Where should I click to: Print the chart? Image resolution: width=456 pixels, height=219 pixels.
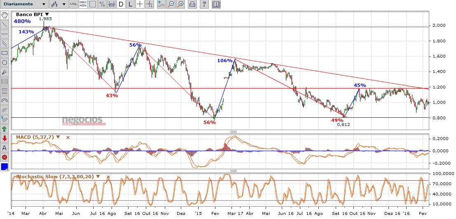[192, 5]
